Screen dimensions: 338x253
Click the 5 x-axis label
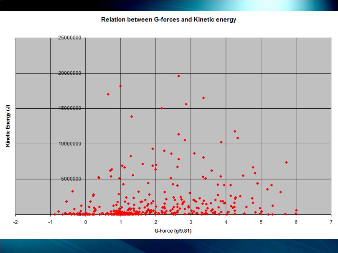(x=261, y=222)
